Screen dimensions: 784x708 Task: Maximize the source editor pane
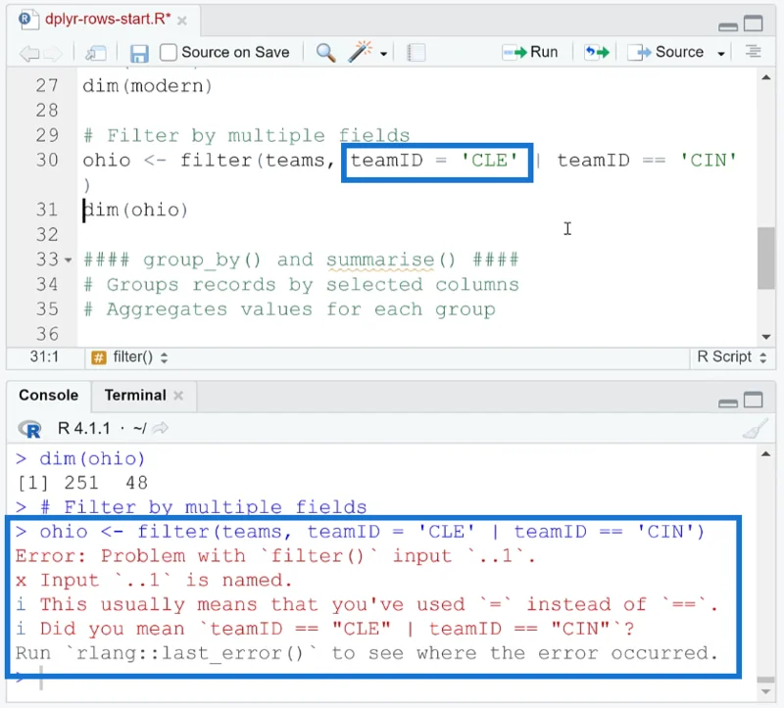[x=753, y=24]
